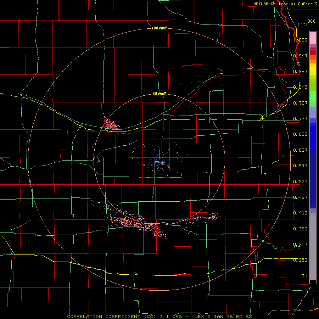This screenshot has width=319, height=319.
Task: Click the 0.840 scale value
Action: [300, 87]
